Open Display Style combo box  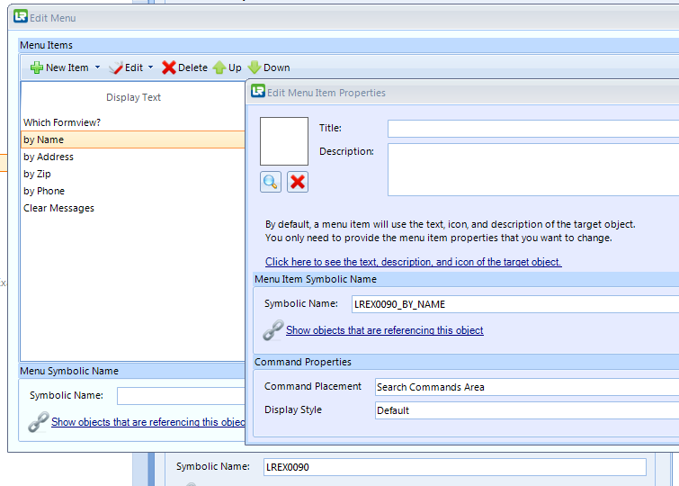[x=527, y=410]
